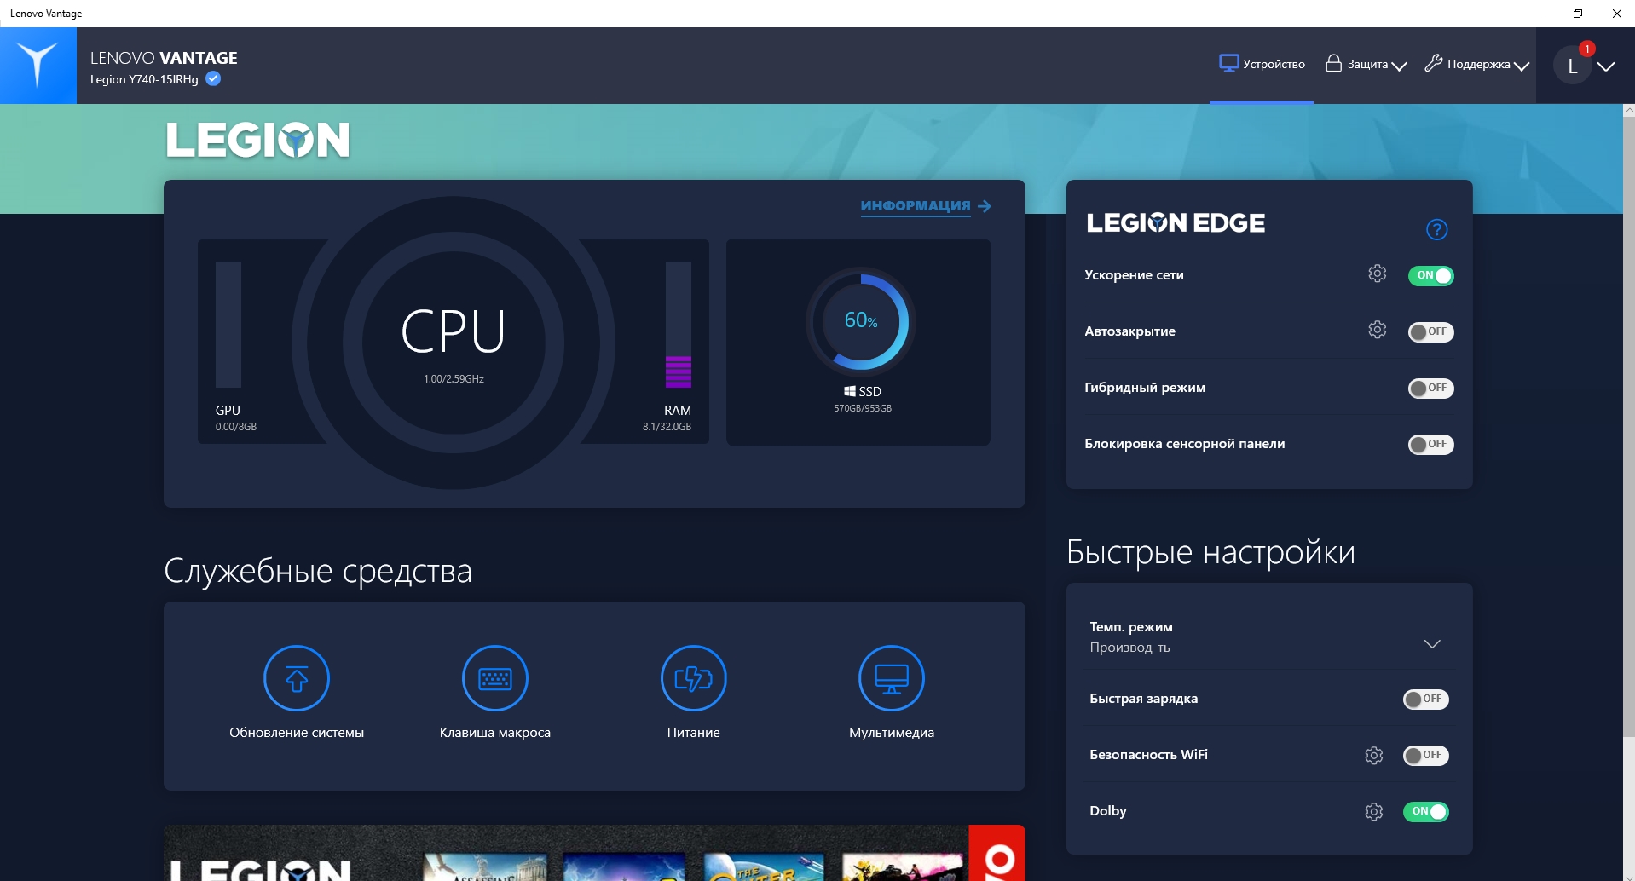The width and height of the screenshot is (1635, 881).
Task: Open the Поддержка menu
Action: coord(1476,64)
